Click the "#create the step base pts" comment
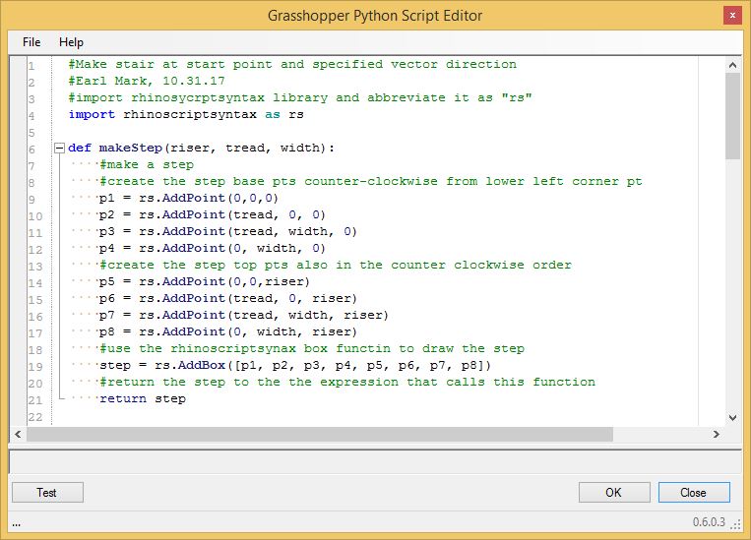The image size is (751, 540). 371,181
